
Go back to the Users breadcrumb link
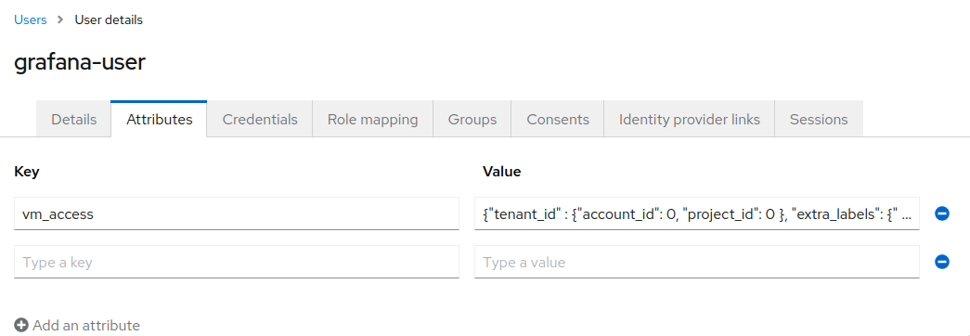point(31,19)
